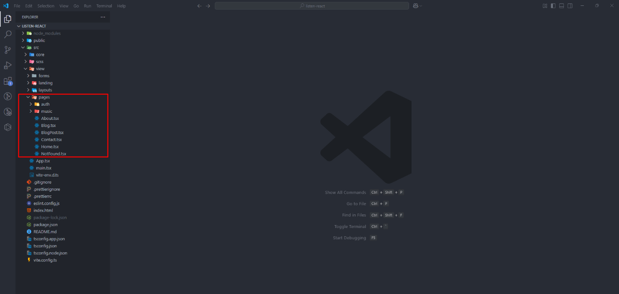Image resolution: width=619 pixels, height=294 pixels.
Task: Expand the node_modules folder
Action: (47, 33)
